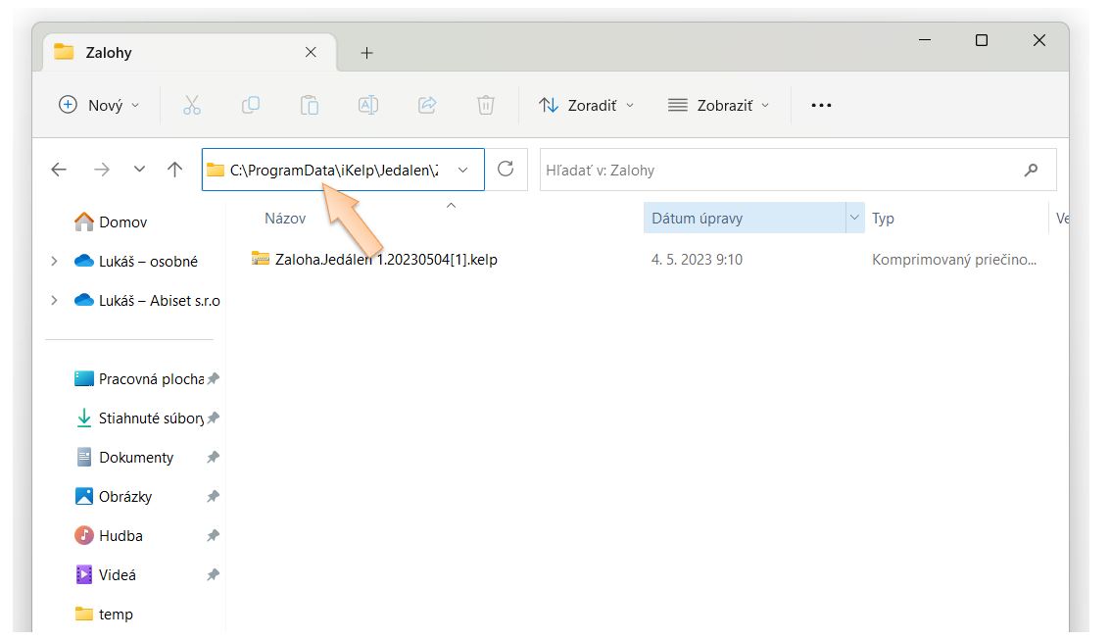Expand the address bar history dropdown
Viewport: 1110px width, 640px height.
pos(462,170)
